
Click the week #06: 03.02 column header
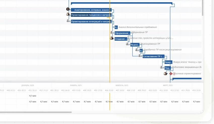[109, 90]
